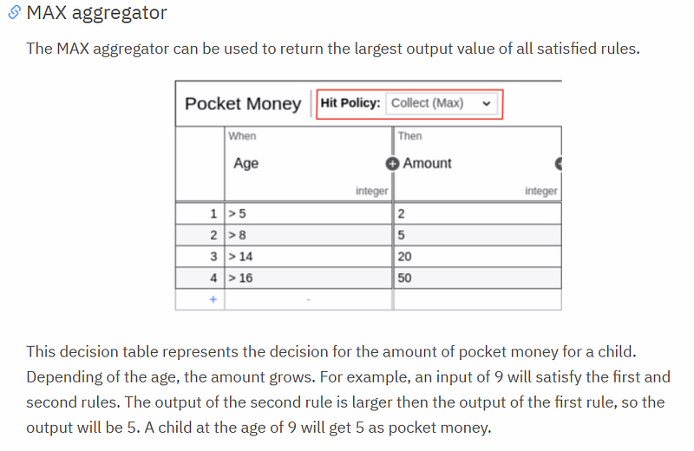Viewport: 694px width, 451px height.
Task: Click the output cell containing 50
Action: pos(478,278)
